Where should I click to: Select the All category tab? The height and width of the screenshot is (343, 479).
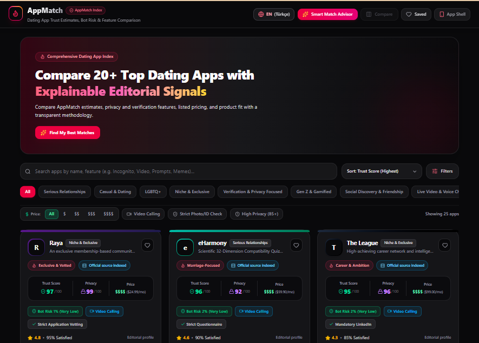[x=28, y=192]
